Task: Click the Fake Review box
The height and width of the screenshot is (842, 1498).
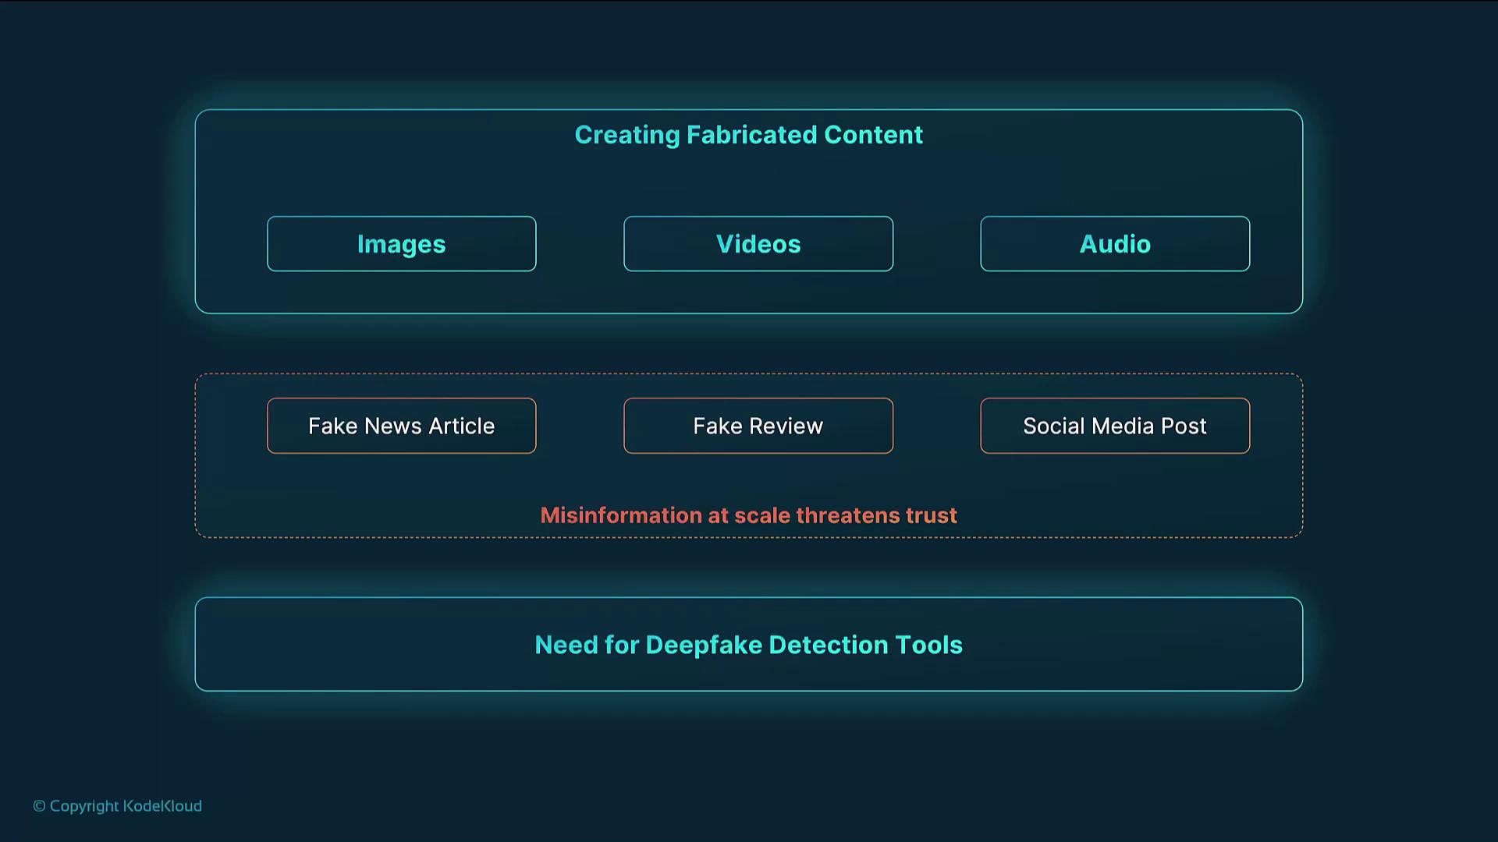Action: point(758,426)
